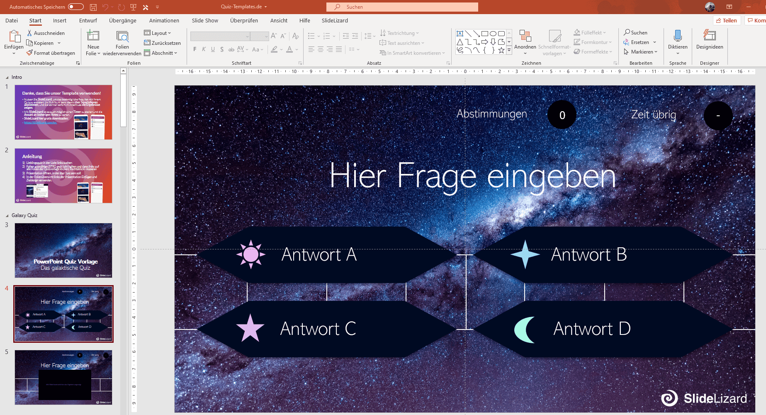Open the SlideLizard tab

click(335, 20)
